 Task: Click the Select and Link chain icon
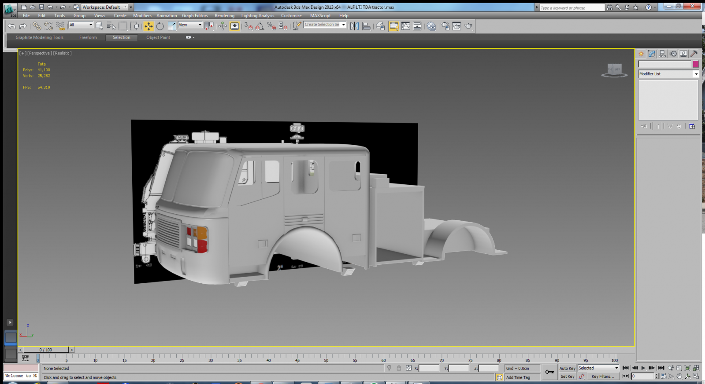pyautogui.click(x=37, y=26)
